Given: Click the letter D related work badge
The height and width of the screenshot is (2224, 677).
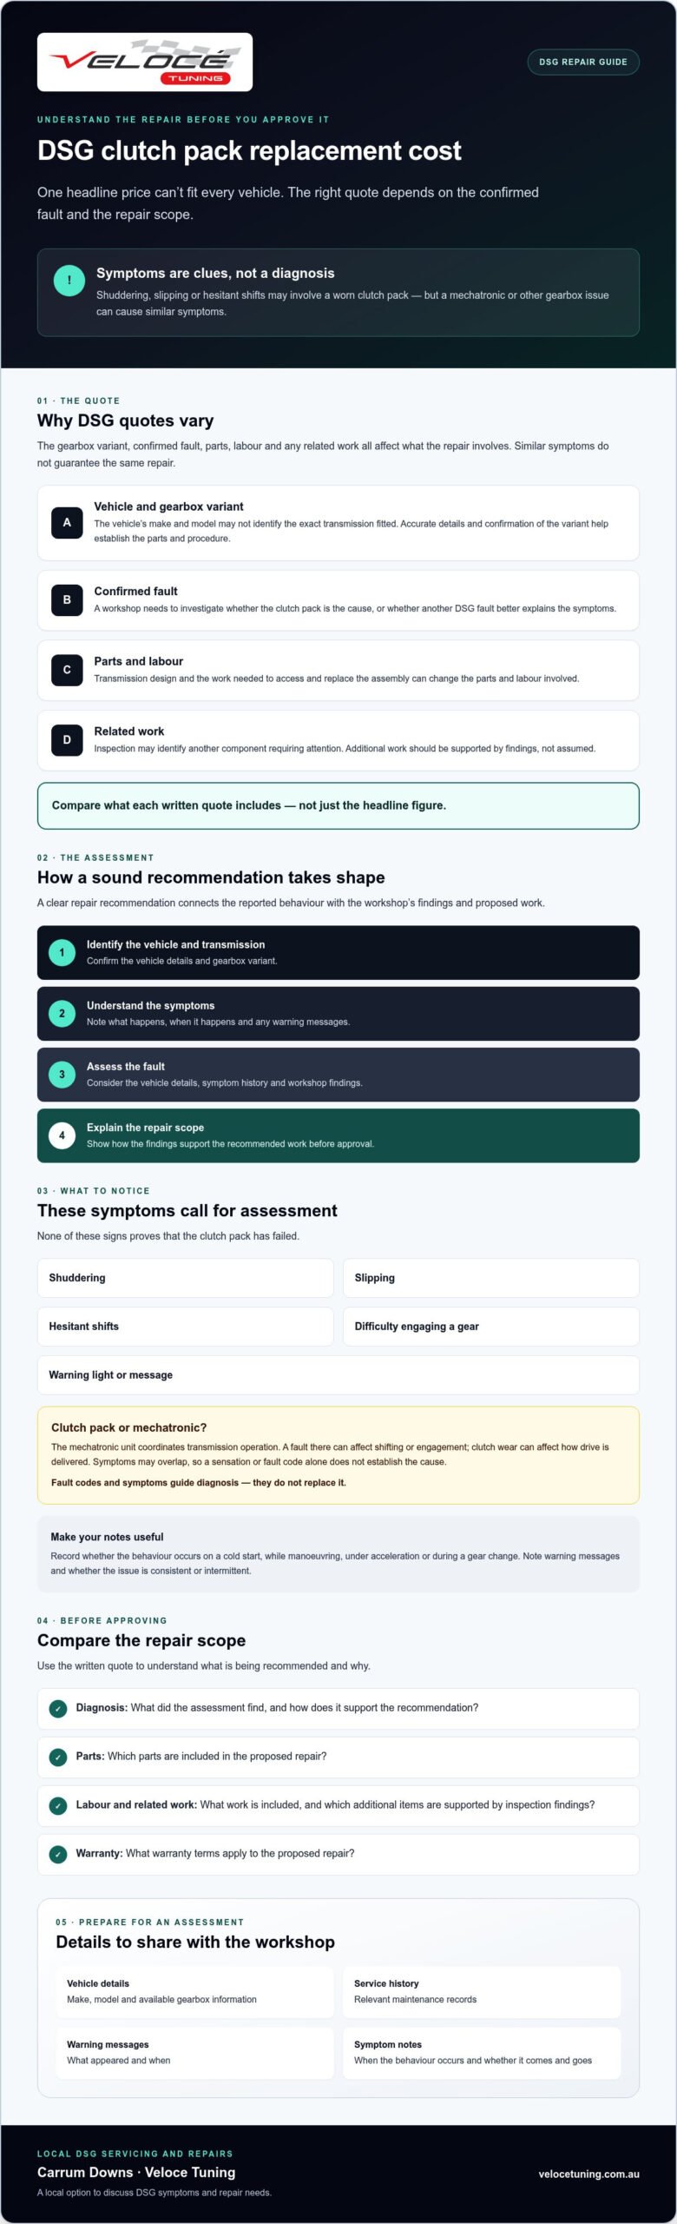Looking at the screenshot, I should (x=67, y=740).
